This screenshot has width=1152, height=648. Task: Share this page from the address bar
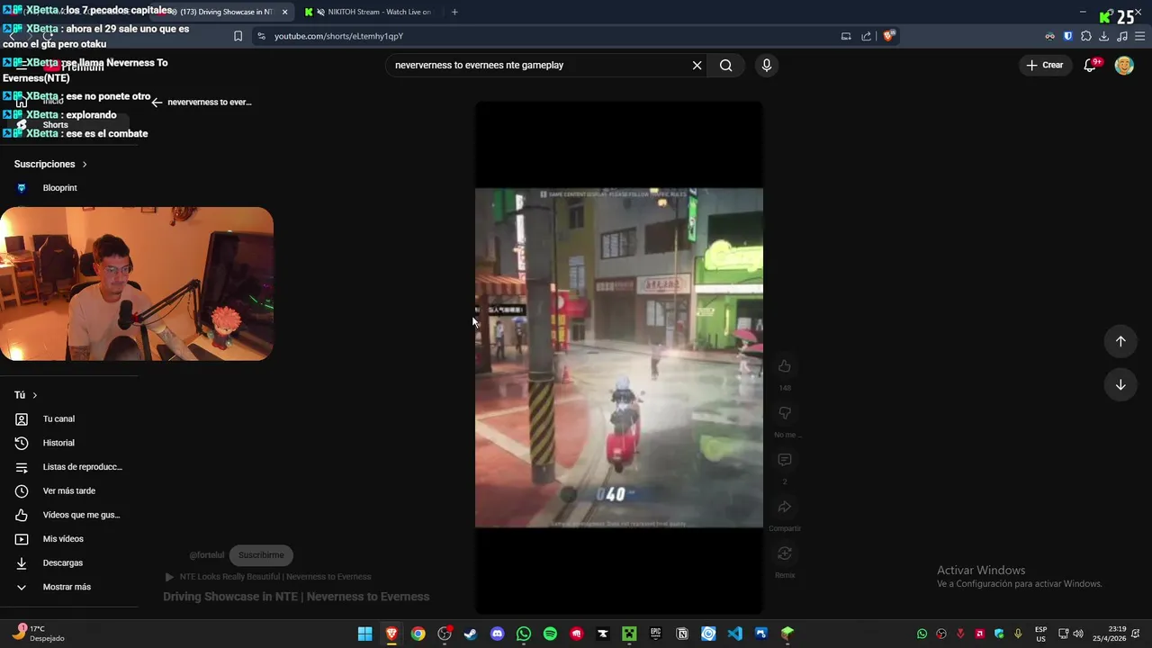(866, 36)
